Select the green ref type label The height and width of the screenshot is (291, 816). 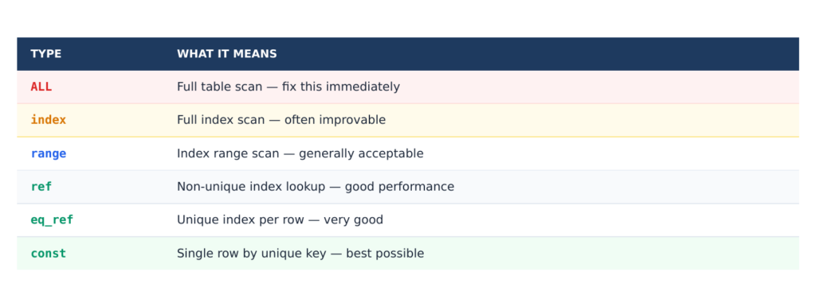click(x=41, y=187)
